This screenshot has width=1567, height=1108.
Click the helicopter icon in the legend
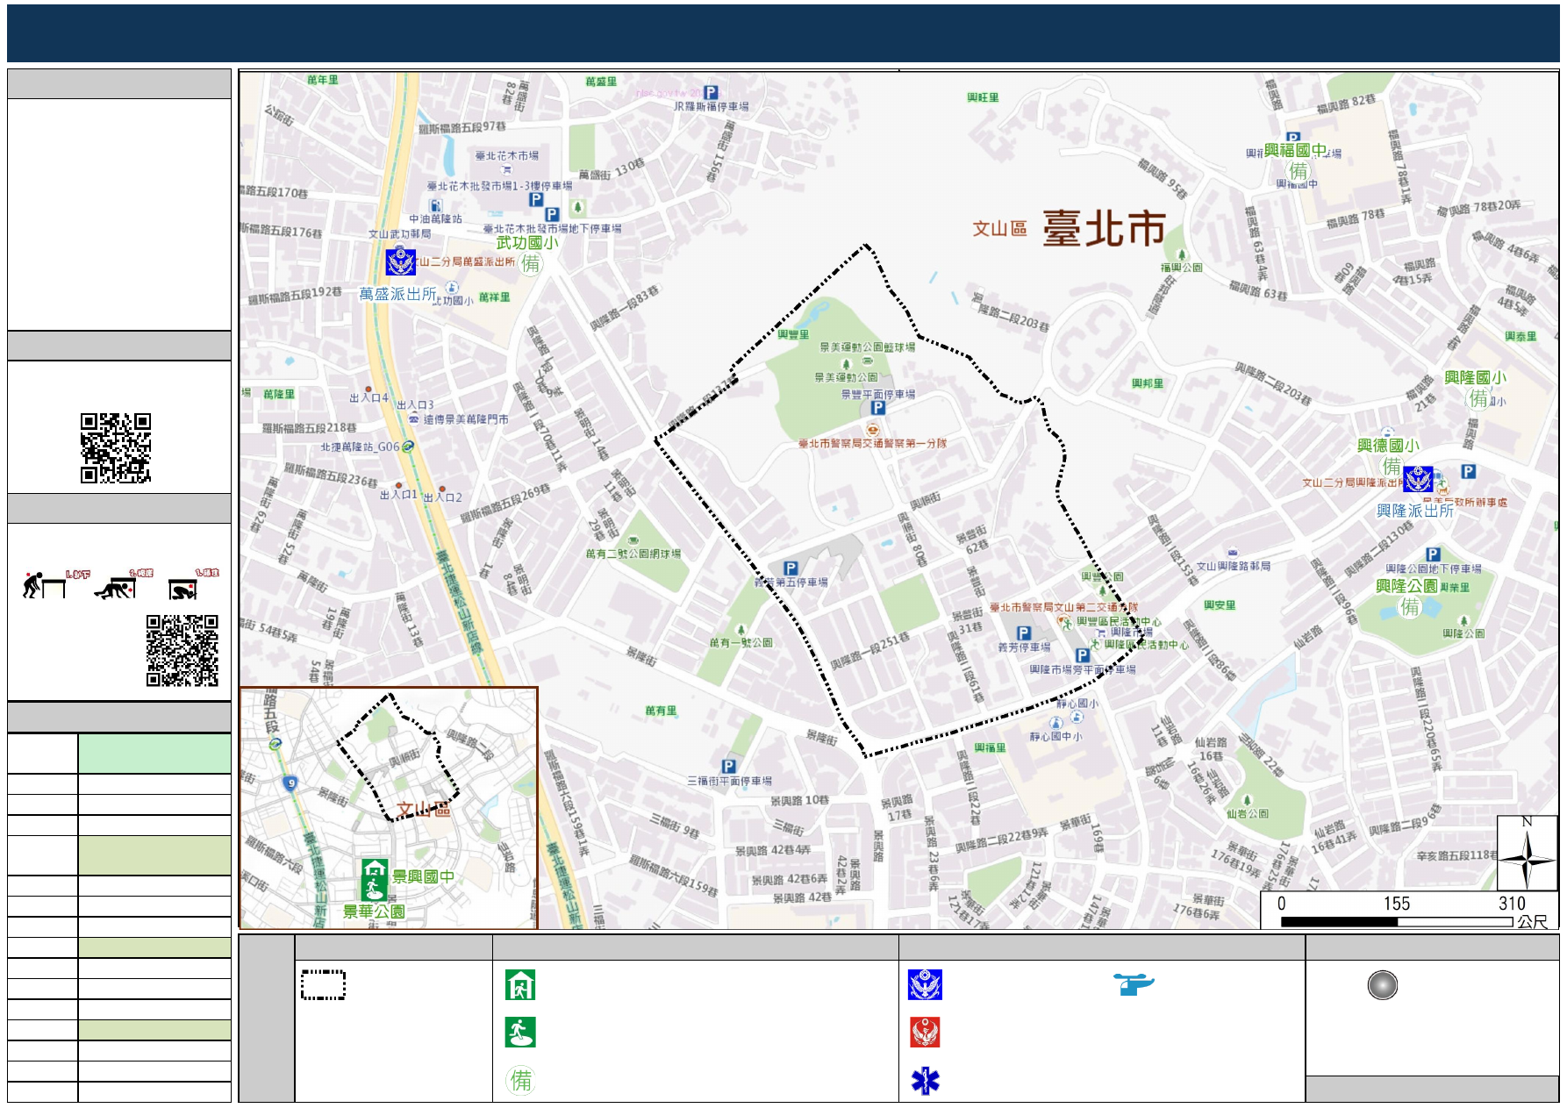[x=1134, y=983]
